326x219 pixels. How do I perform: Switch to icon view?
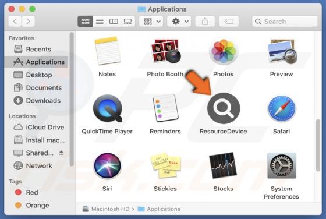click(x=86, y=21)
